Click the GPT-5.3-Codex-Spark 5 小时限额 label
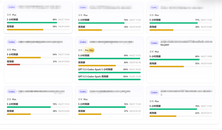222x130 pixels. tap(95, 69)
